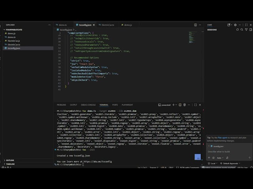Open the Debug Console tab

click(88, 105)
